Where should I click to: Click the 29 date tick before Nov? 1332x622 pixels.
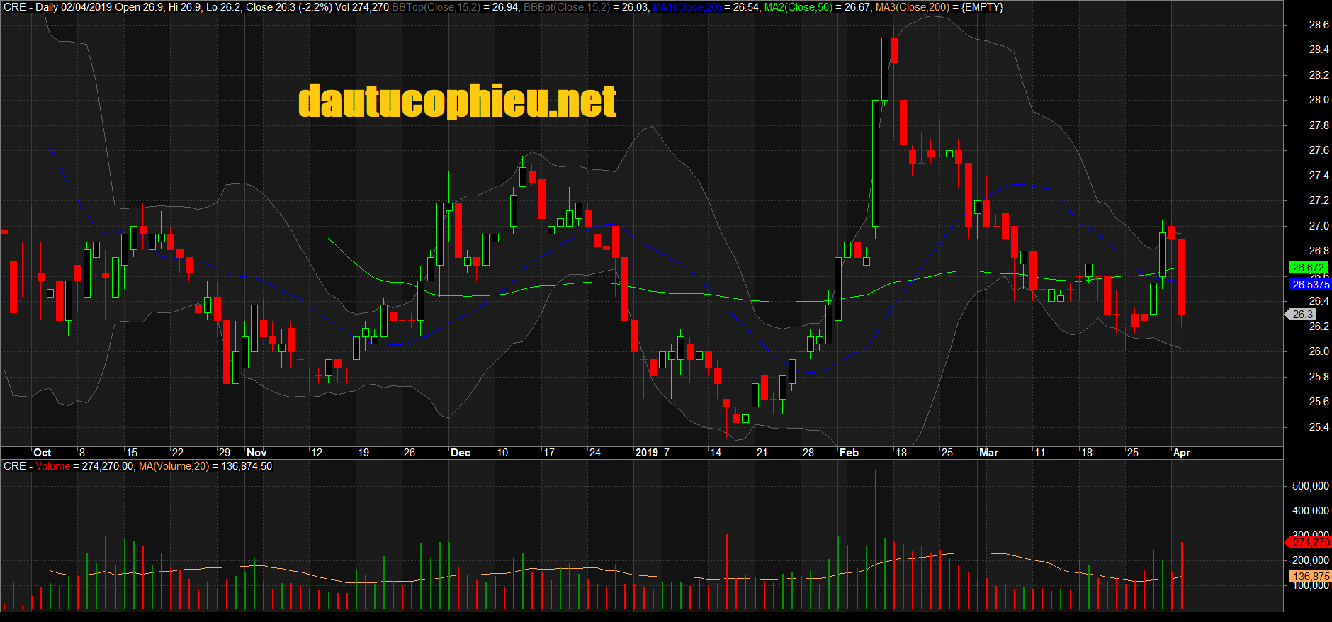pyautogui.click(x=225, y=453)
